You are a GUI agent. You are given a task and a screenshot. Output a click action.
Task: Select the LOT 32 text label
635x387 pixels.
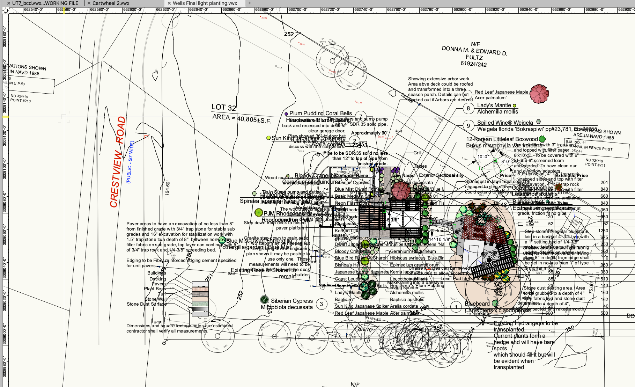(x=224, y=107)
